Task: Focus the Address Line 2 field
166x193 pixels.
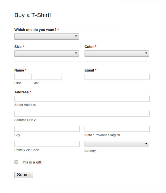Action: point(82,114)
